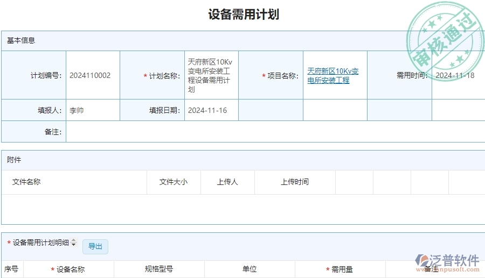Click the 上传时间 column header
The image size is (485, 278).
point(294,182)
